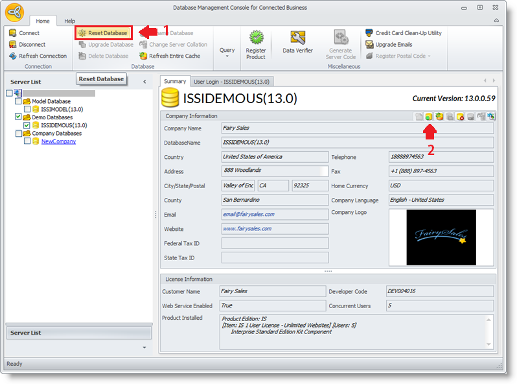Open the NewCompany database link
The width and height of the screenshot is (517, 384).
click(58, 141)
